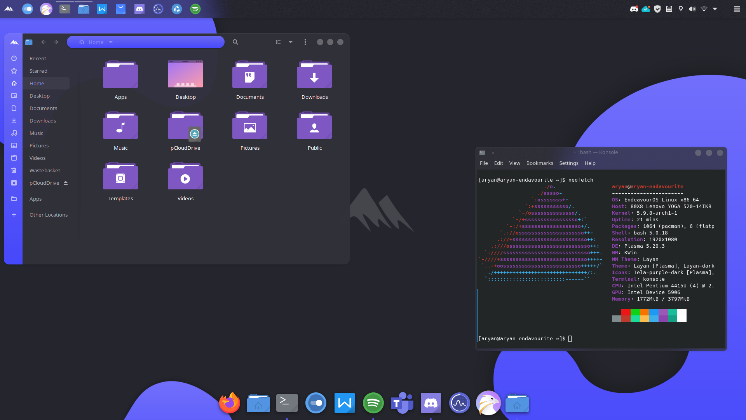Viewport: 746px width, 420px height.
Task: Open the view options dropdown arrow
Action: [x=291, y=42]
